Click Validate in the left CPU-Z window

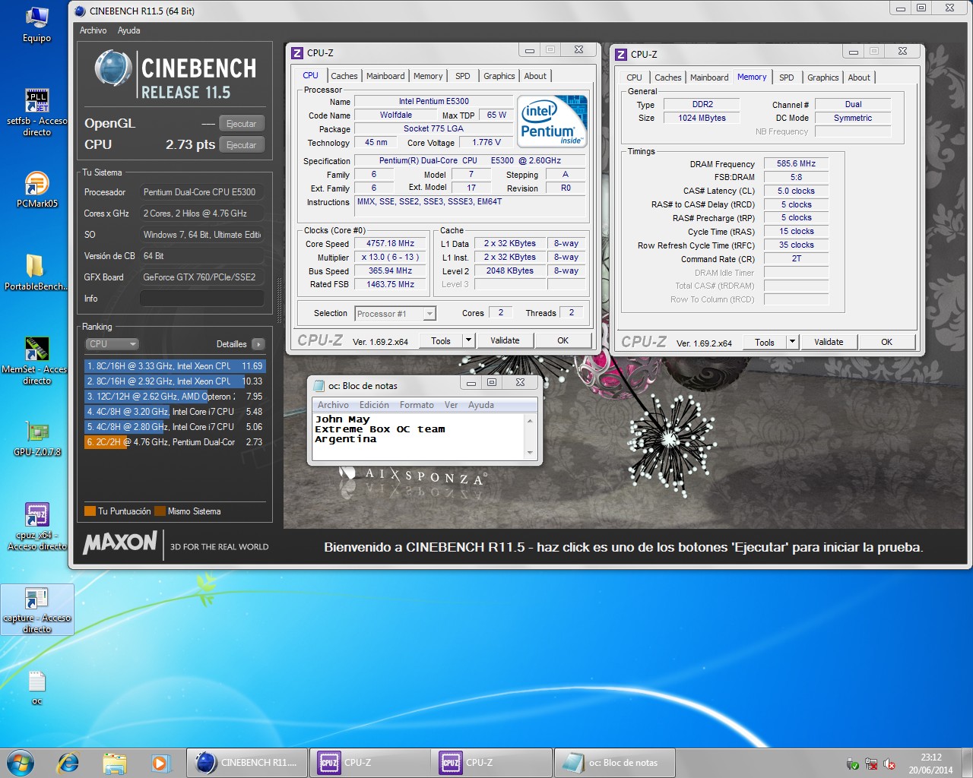tap(505, 340)
